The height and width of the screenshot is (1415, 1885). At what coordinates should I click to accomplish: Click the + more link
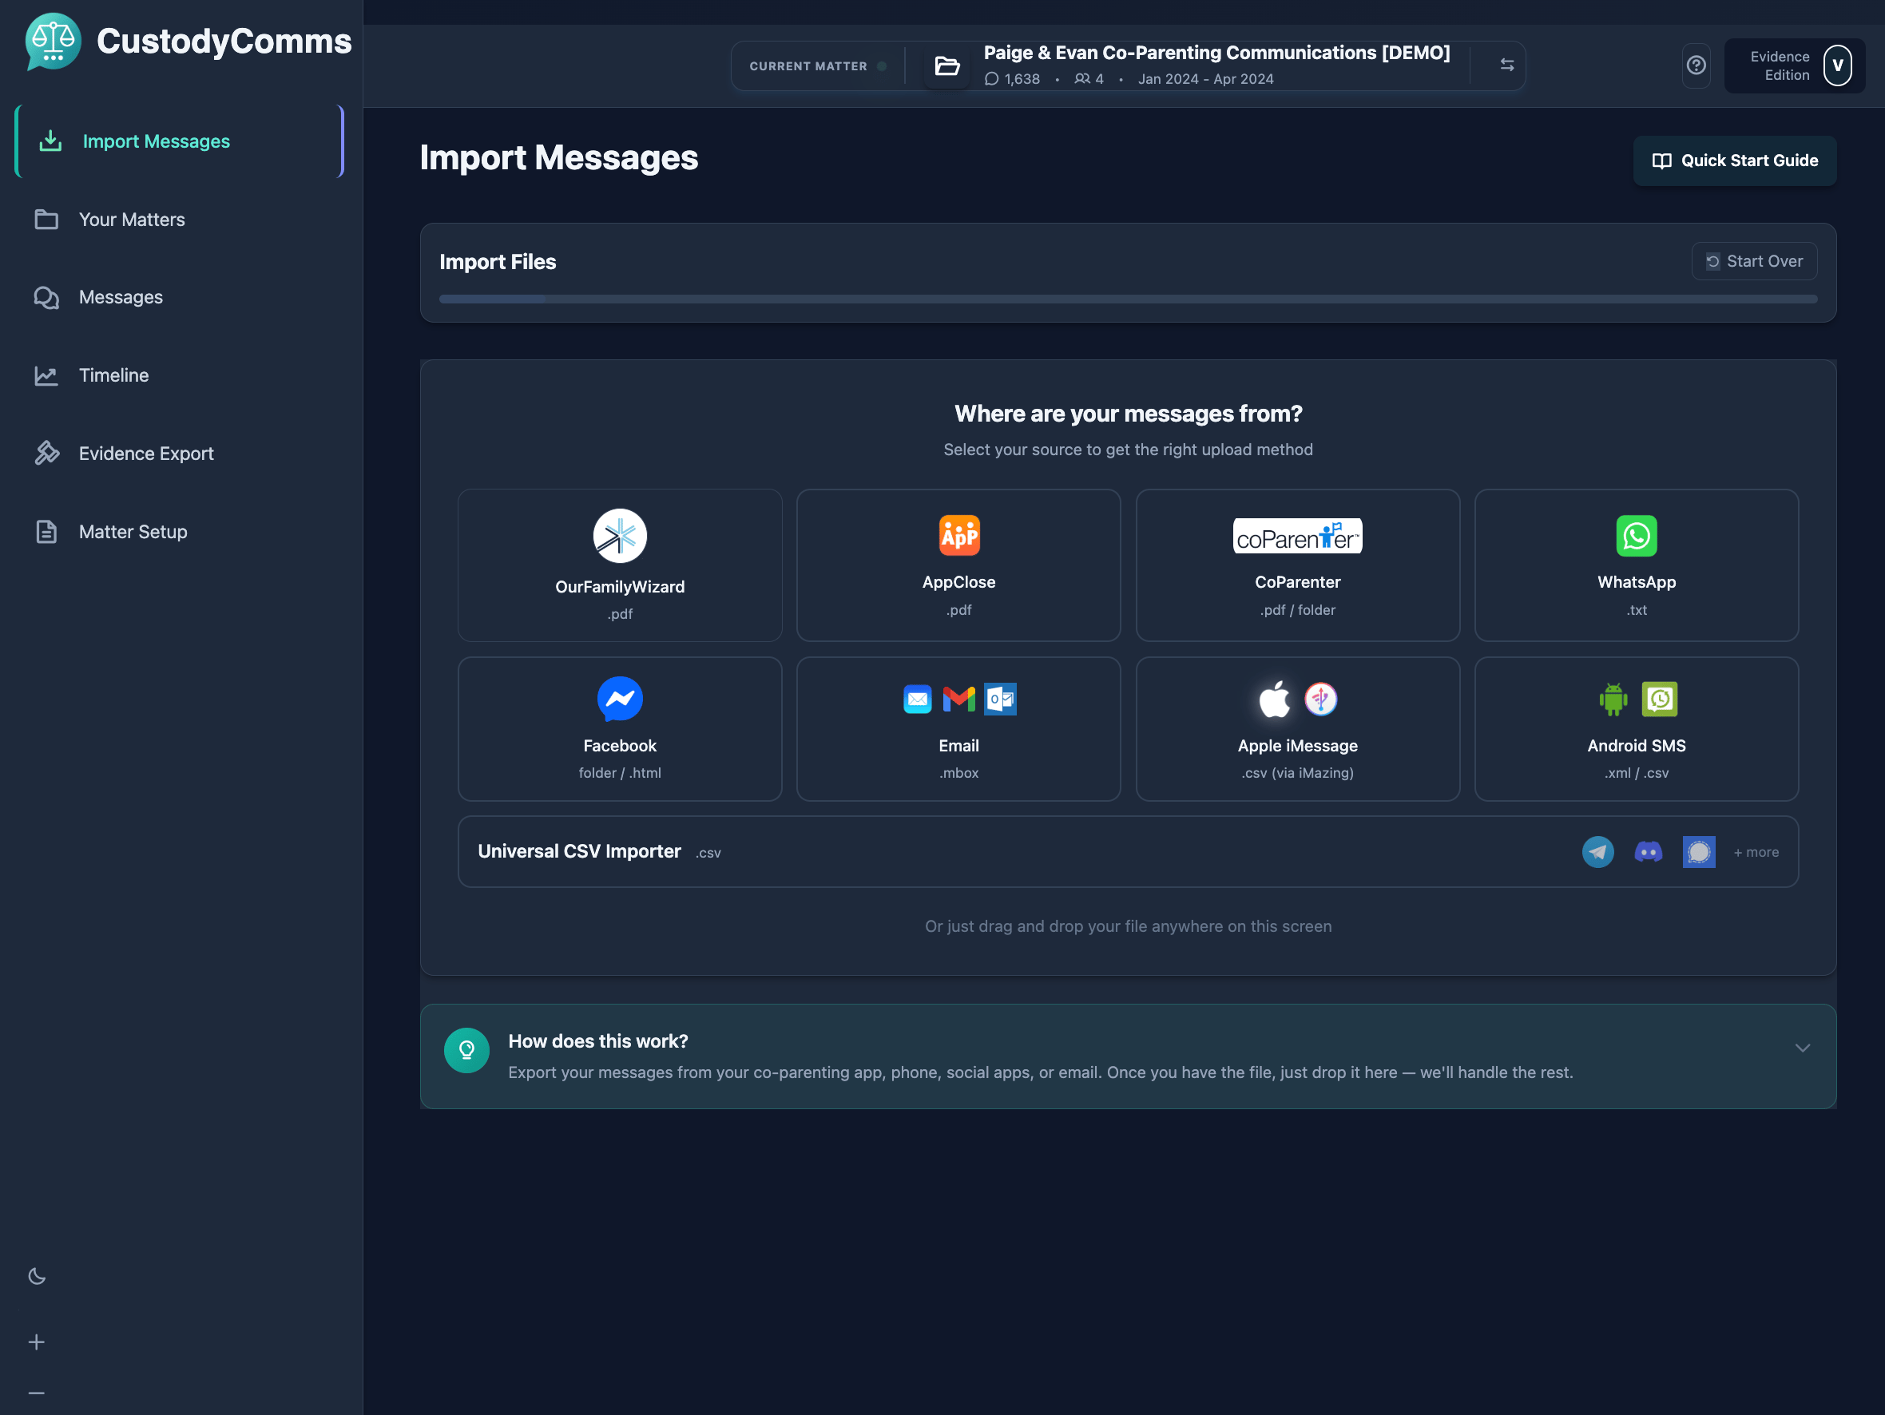coord(1756,853)
